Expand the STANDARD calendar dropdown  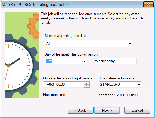[139, 85]
